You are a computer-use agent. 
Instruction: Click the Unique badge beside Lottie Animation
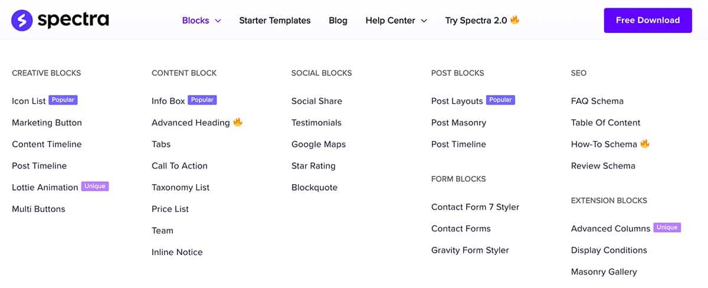coord(95,186)
